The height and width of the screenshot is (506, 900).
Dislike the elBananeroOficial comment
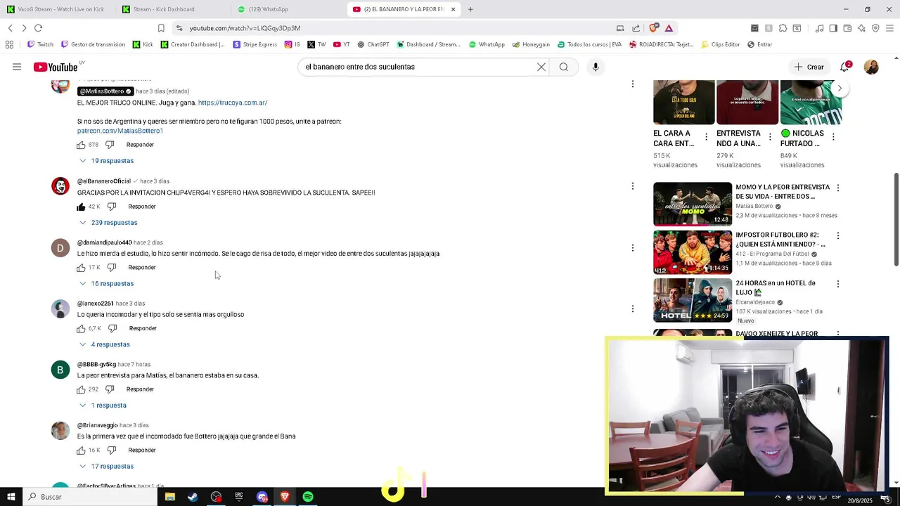(x=111, y=207)
